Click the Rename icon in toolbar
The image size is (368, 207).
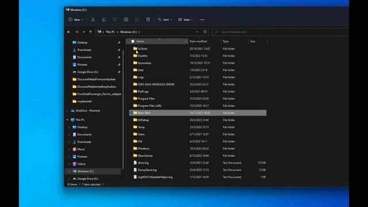pyautogui.click(x=126, y=20)
